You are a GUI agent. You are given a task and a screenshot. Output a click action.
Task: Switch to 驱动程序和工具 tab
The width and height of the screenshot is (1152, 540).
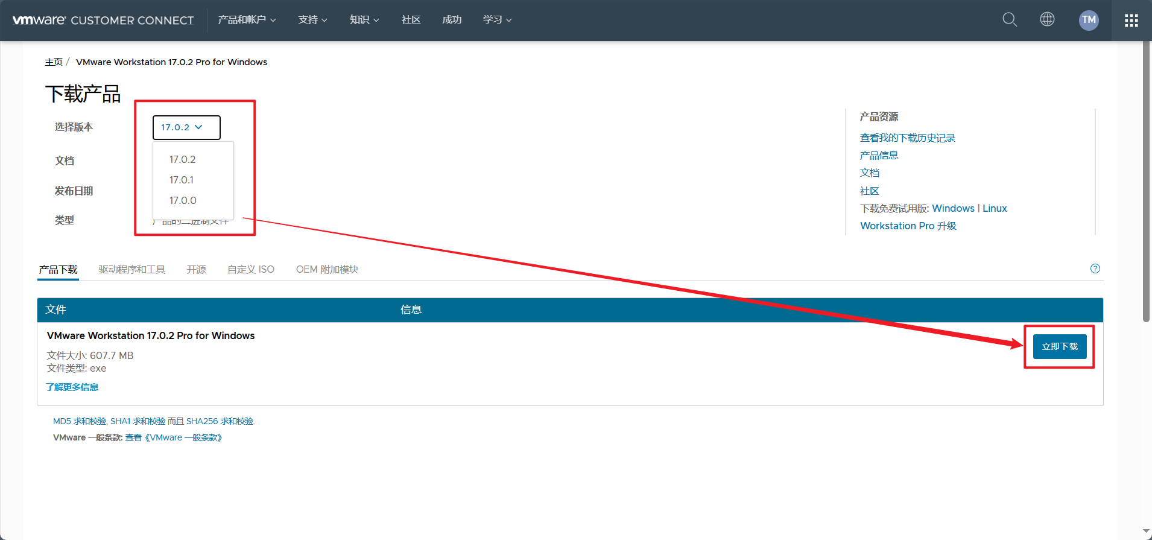pyautogui.click(x=131, y=270)
